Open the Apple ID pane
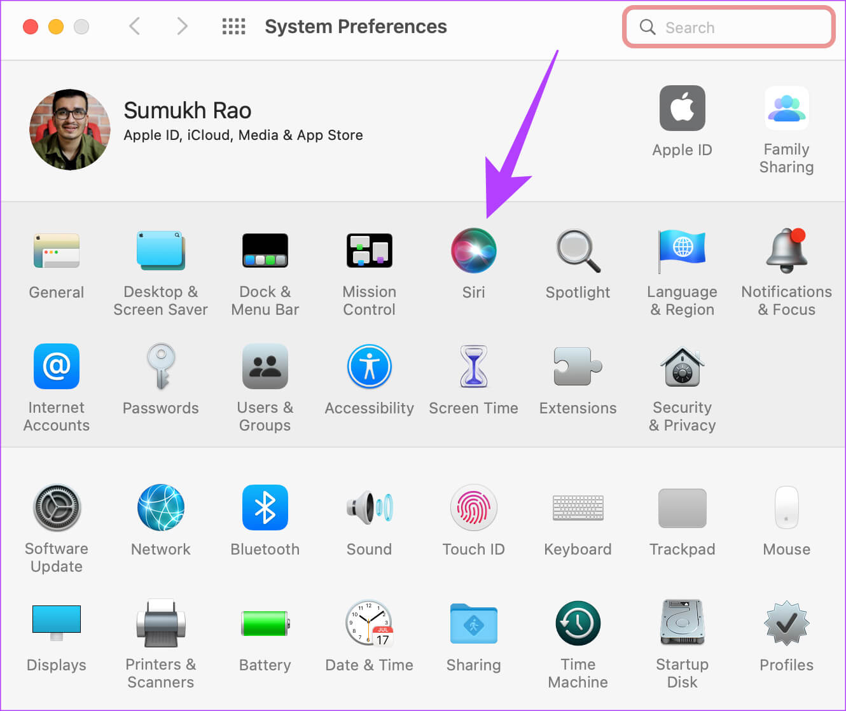The image size is (846, 711). pos(683,108)
